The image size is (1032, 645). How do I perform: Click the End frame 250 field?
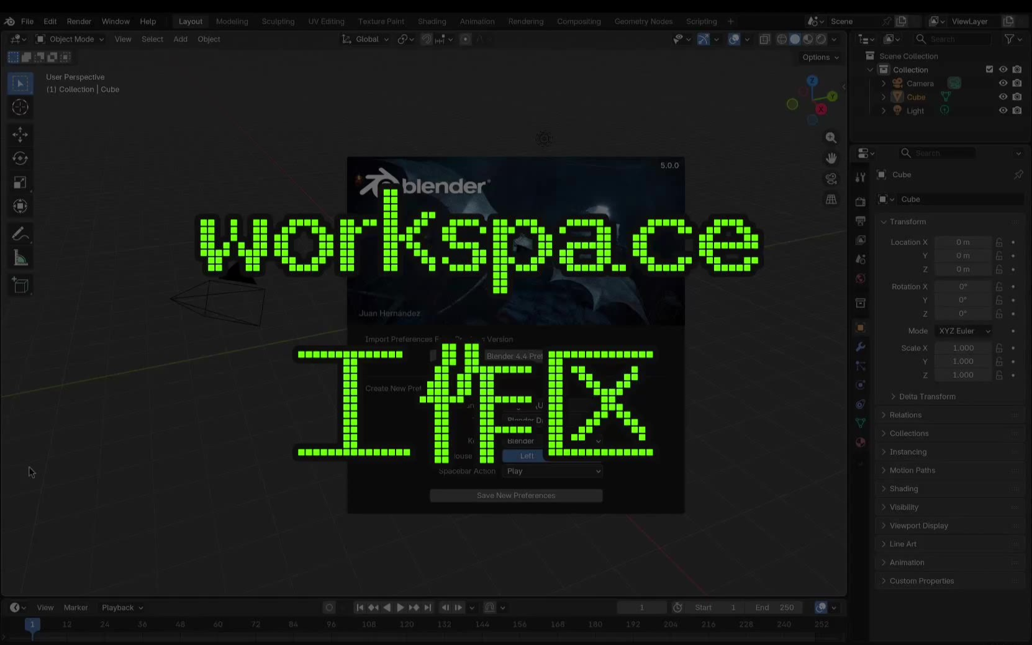point(774,608)
